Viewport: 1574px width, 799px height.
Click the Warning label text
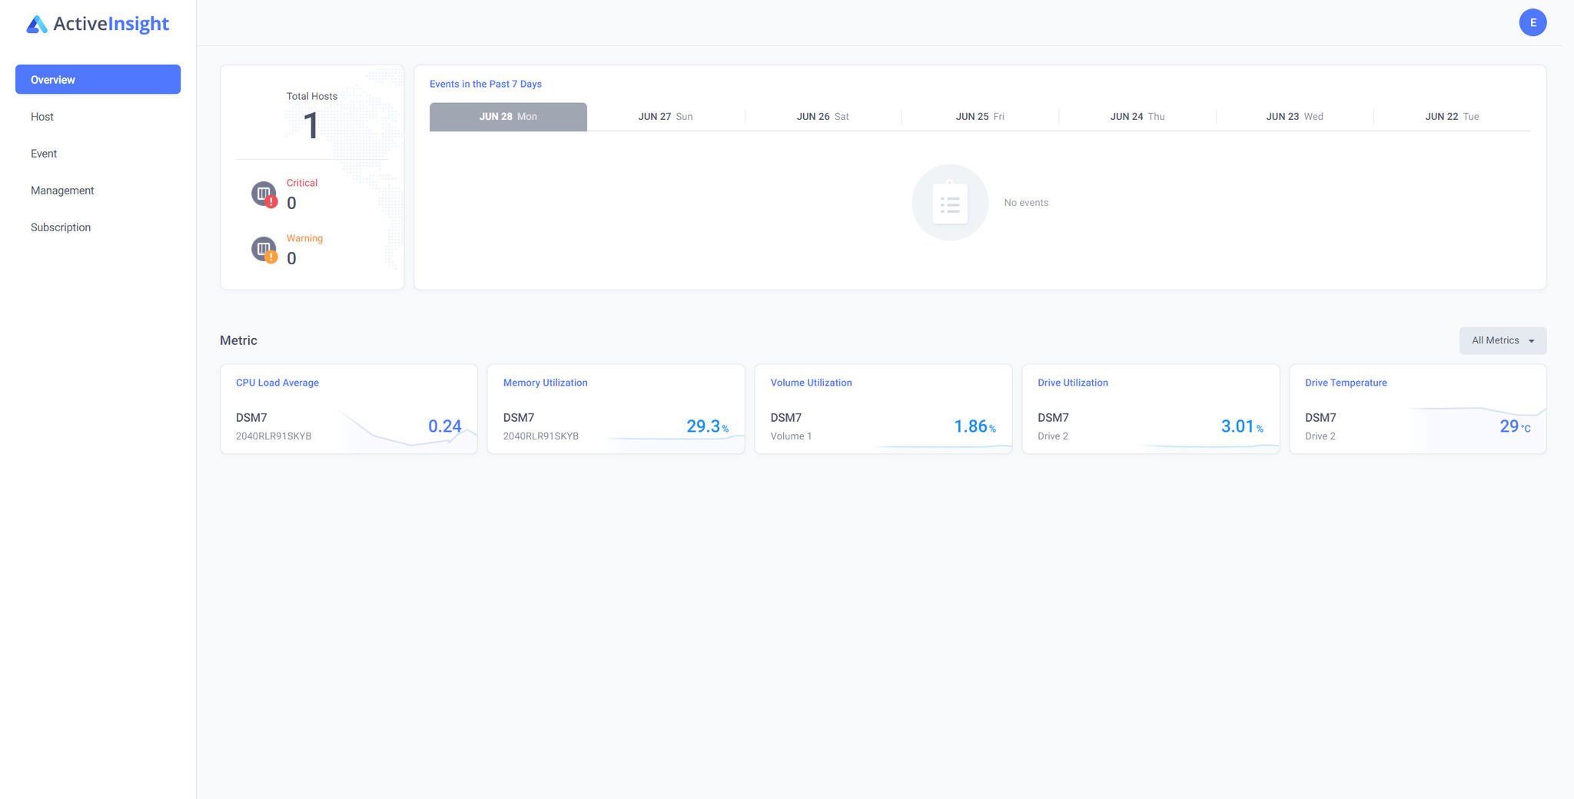(x=304, y=238)
